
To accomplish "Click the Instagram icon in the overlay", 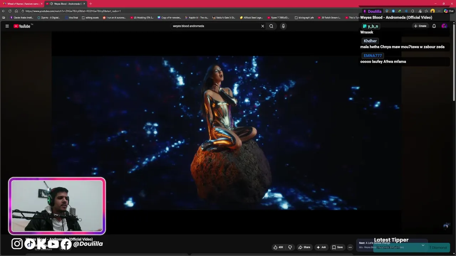I will [17, 244].
